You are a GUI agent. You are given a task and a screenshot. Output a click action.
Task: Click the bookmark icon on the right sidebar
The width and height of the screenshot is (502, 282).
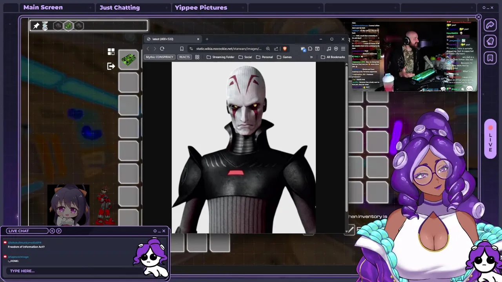490,58
